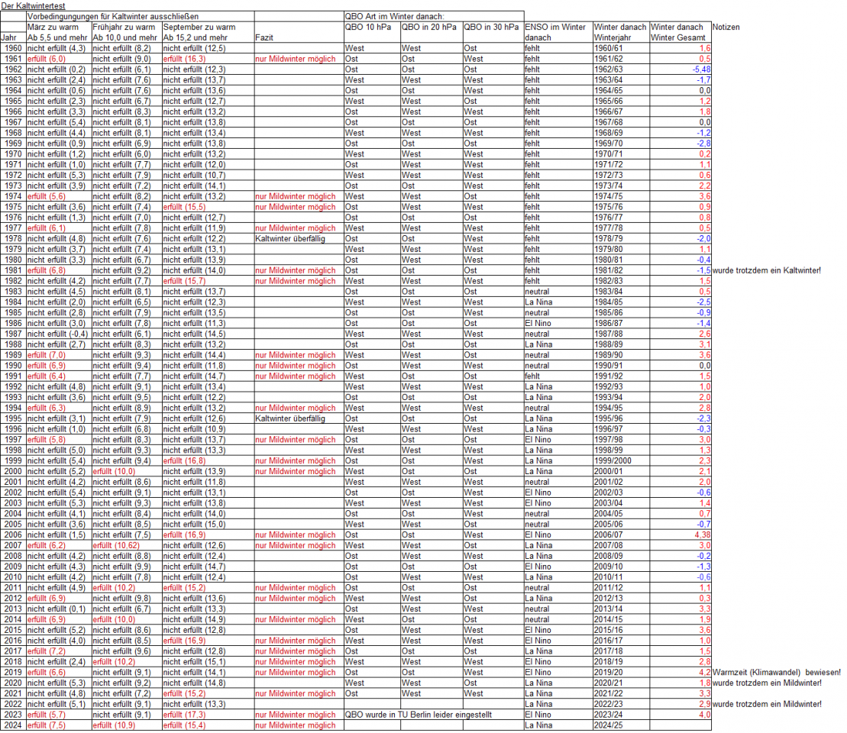Click the 'wurde trotzdem ein Kaltwinter!' note
The width and height of the screenshot is (847, 733).
771,270
